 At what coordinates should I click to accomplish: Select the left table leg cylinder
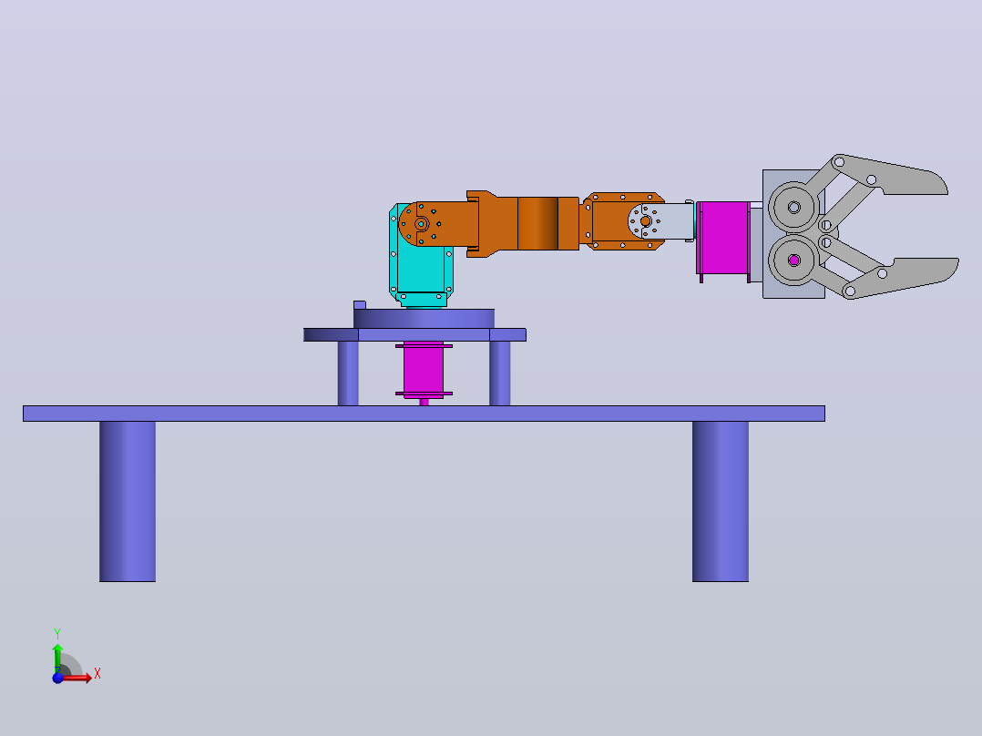[128, 501]
